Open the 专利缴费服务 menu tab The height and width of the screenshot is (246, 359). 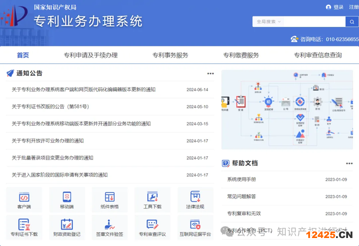tap(241, 55)
